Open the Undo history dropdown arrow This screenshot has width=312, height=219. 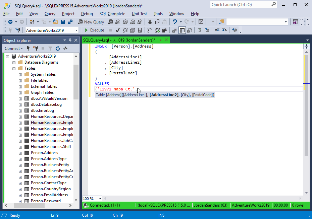181,22
